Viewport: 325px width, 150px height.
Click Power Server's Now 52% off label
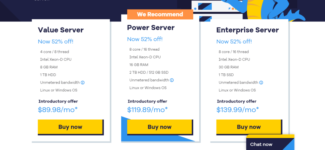tap(145, 39)
